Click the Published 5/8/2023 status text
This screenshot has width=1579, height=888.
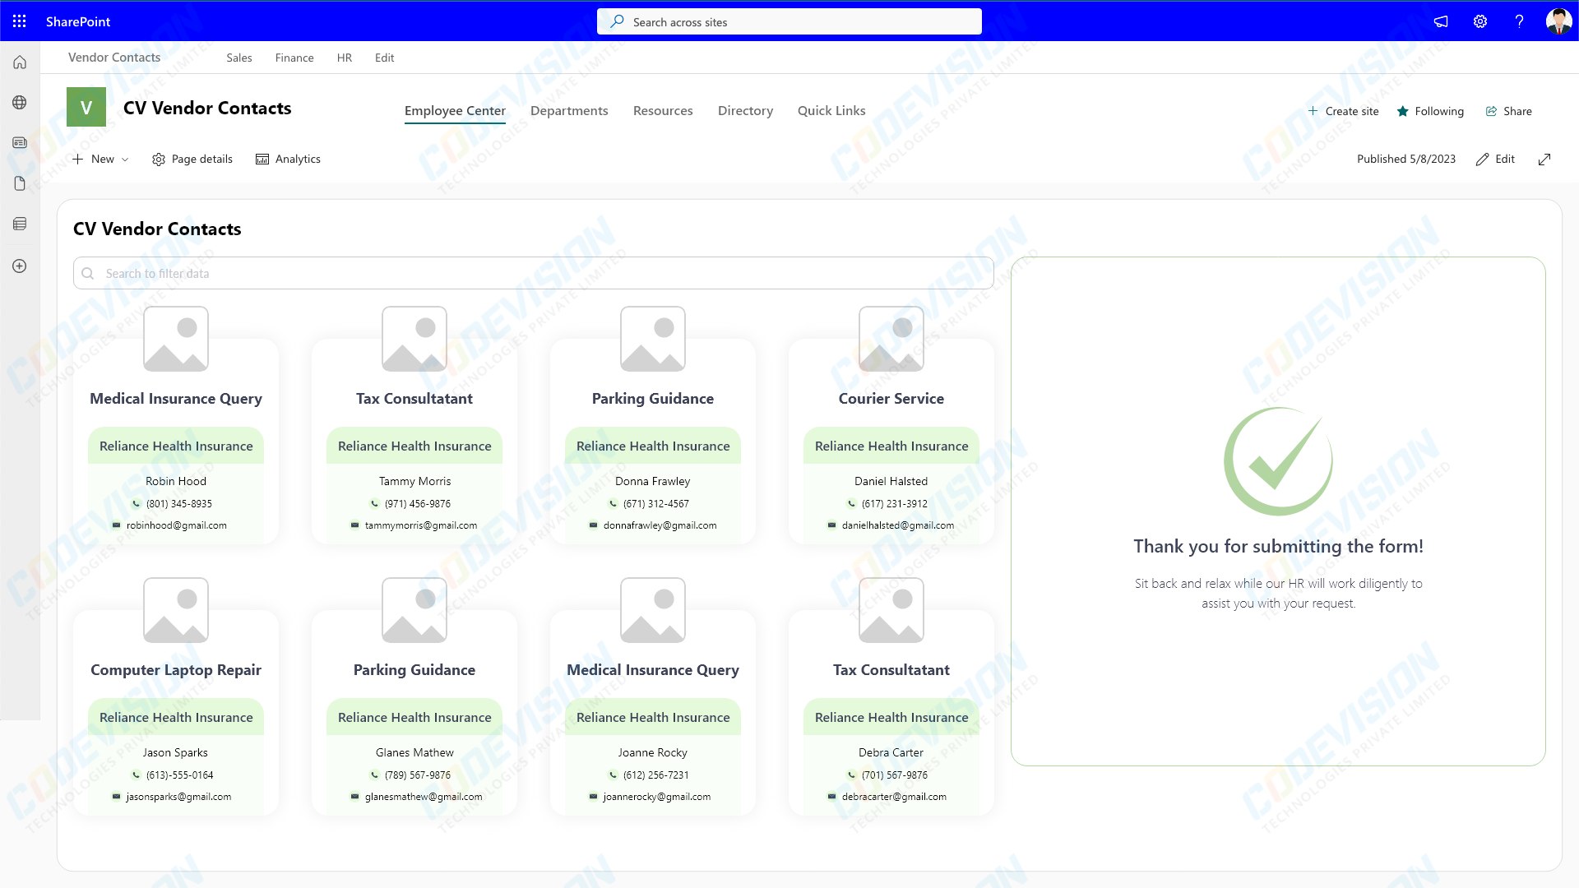click(x=1406, y=160)
